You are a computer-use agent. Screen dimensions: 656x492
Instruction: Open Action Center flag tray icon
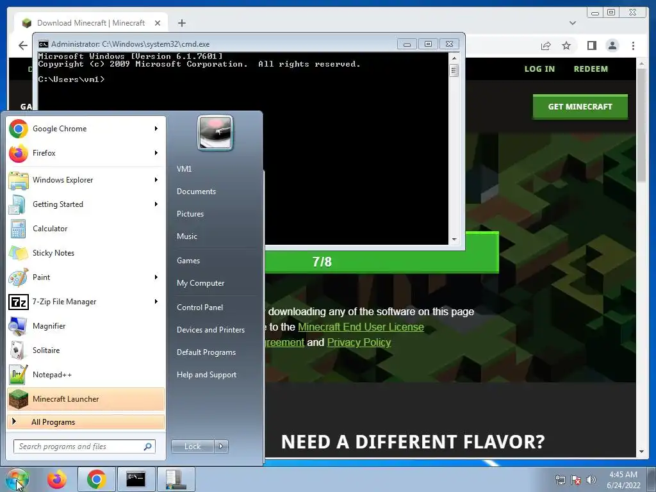[x=576, y=480]
